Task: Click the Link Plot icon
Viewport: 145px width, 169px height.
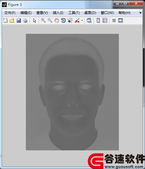Action: [x=89, y=20]
